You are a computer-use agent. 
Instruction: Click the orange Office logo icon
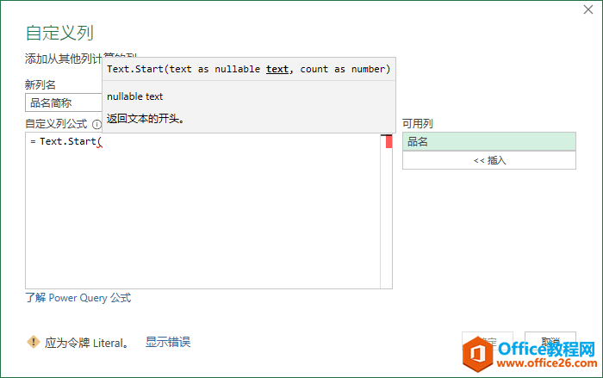(x=479, y=354)
